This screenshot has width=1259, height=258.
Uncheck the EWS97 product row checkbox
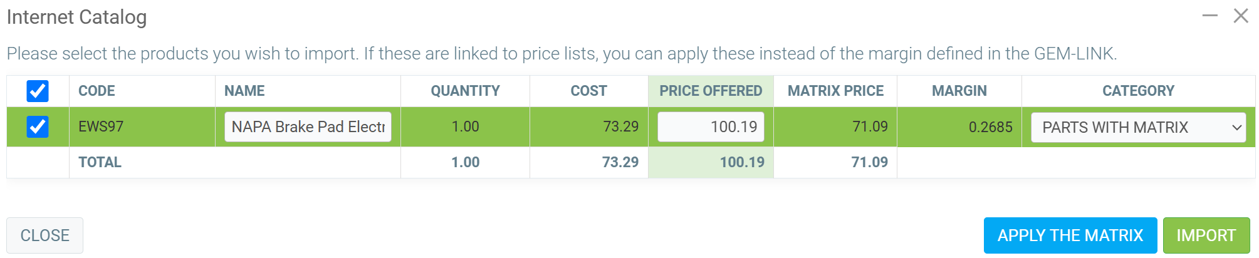click(x=38, y=127)
